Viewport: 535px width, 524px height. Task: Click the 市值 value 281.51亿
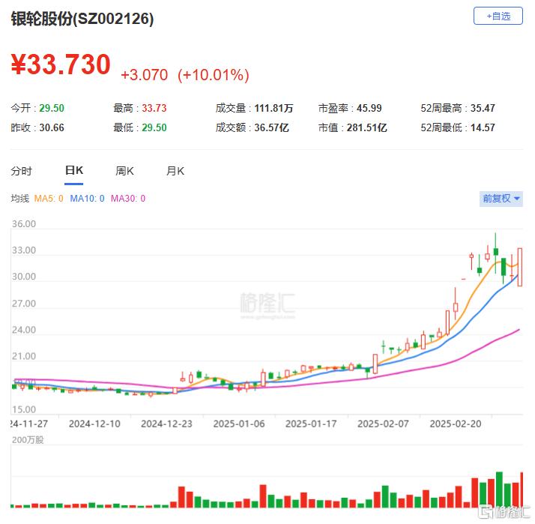pyautogui.click(x=367, y=127)
